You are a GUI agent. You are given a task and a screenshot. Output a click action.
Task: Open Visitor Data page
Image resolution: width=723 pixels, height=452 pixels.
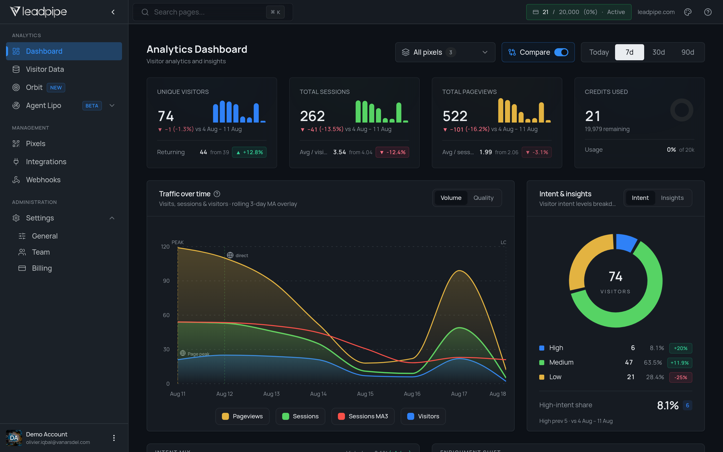click(x=64, y=69)
